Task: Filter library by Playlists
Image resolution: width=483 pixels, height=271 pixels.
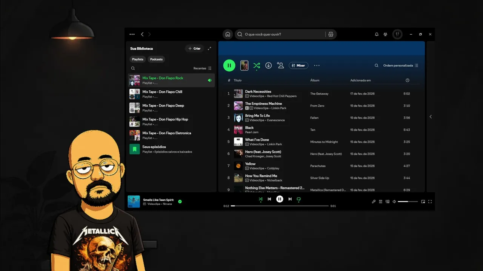Action: [x=138, y=59]
